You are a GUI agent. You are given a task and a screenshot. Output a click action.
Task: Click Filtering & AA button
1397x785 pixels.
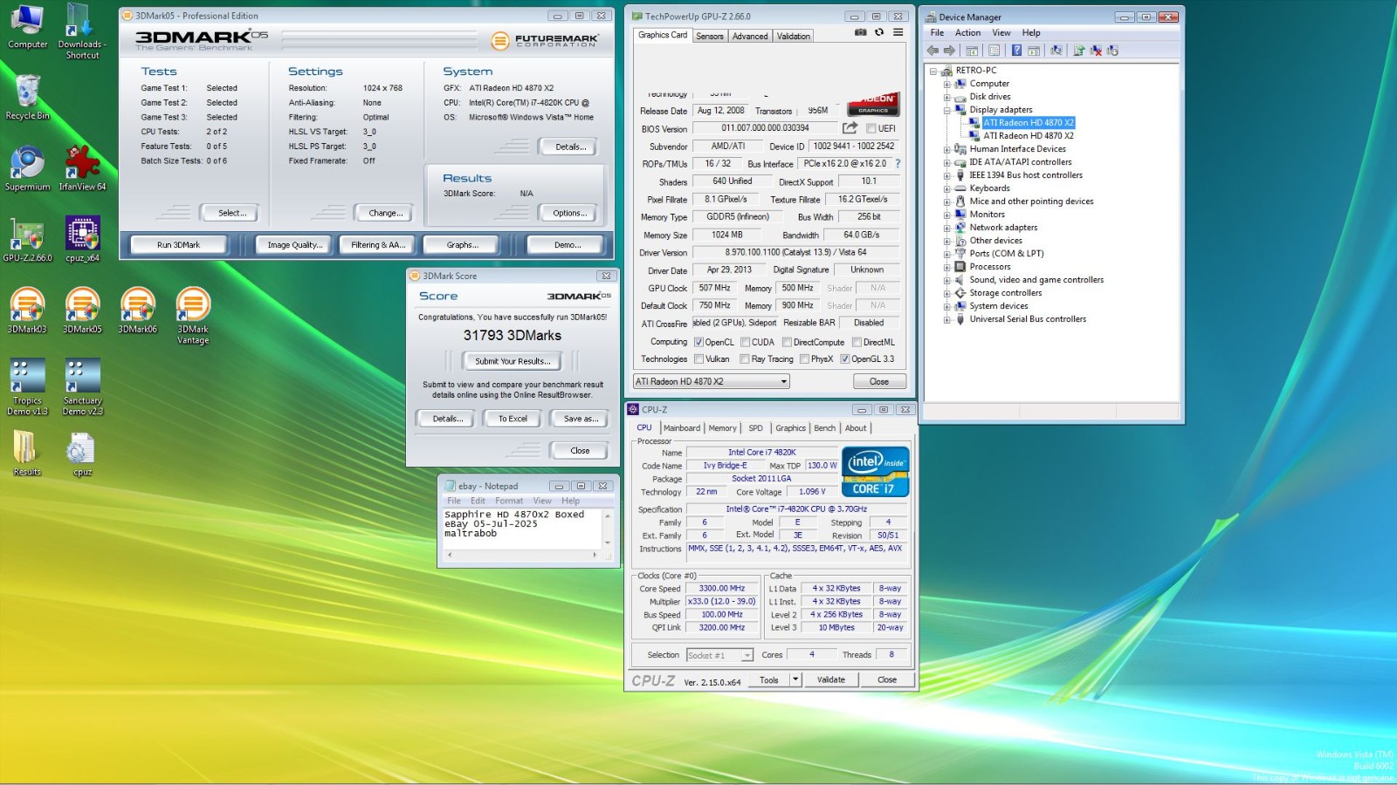pos(379,245)
